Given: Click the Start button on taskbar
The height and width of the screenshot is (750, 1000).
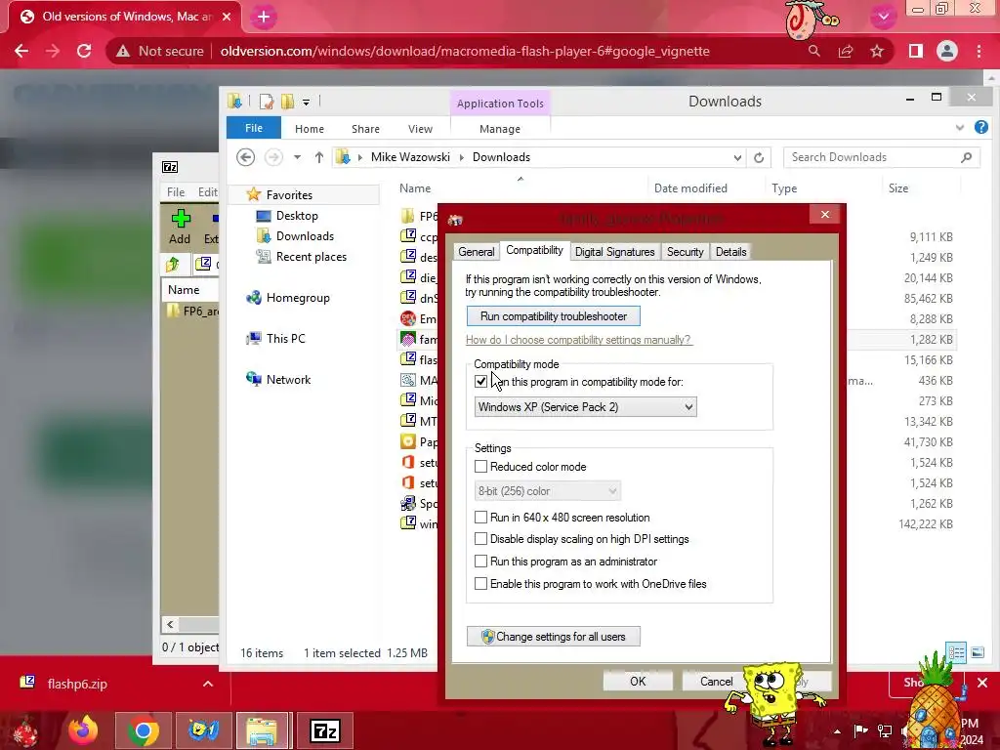Looking at the screenshot, I should (x=26, y=731).
